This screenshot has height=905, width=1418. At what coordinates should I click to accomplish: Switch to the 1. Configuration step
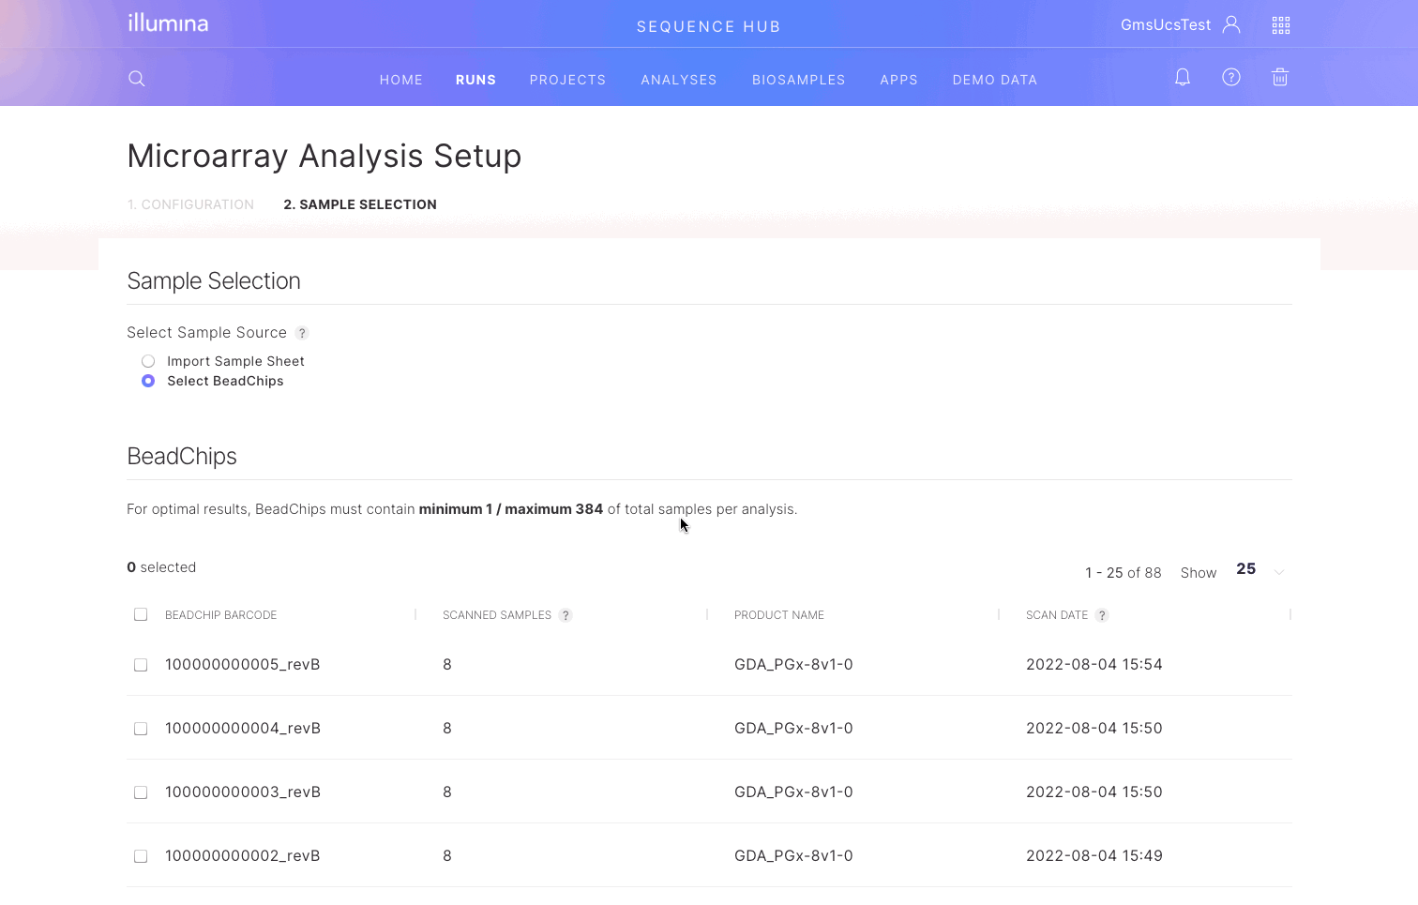(190, 204)
